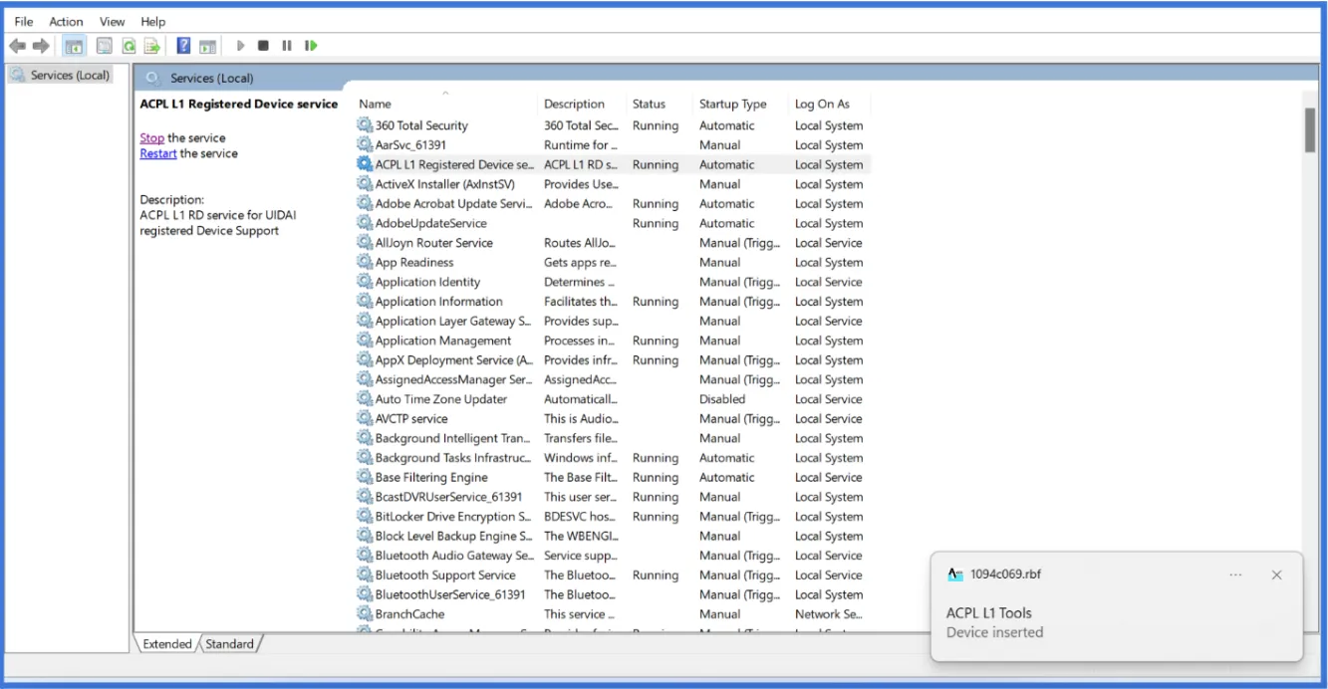Click the Back arrow toolbar icon
This screenshot has width=1328, height=689.
[x=17, y=46]
